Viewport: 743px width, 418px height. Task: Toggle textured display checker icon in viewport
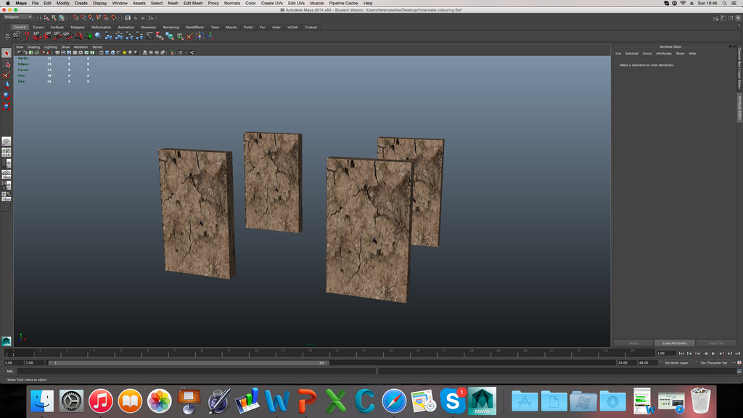tap(118, 52)
